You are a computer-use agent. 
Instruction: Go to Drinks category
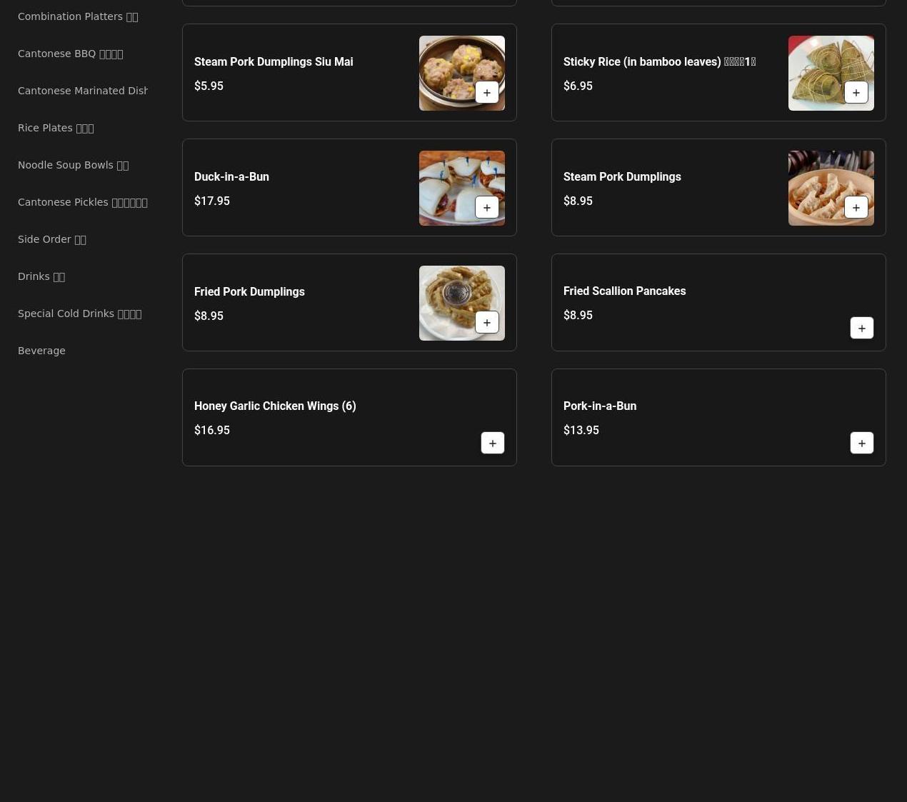(x=41, y=276)
